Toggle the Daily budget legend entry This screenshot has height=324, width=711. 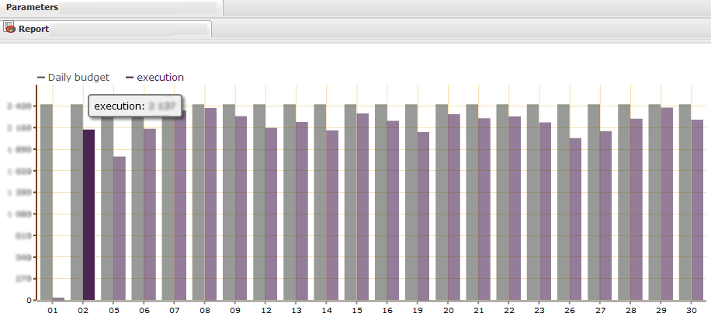click(74, 78)
